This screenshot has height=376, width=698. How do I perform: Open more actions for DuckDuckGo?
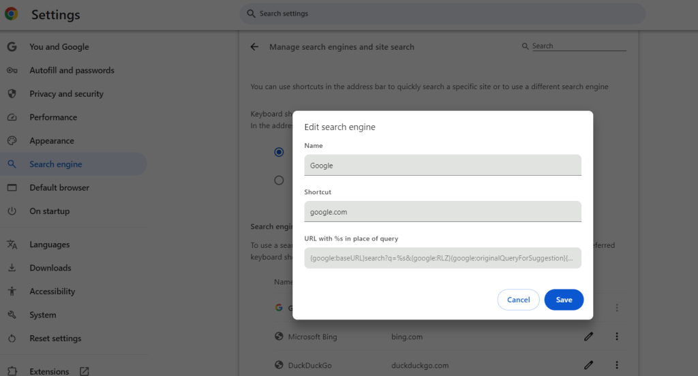pos(616,365)
